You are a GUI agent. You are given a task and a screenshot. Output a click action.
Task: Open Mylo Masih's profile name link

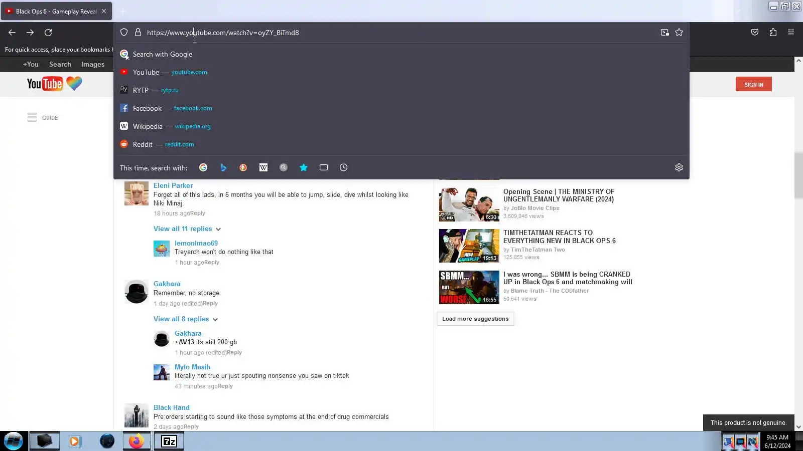point(192,367)
